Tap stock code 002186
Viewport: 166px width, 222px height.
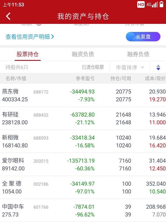click(41, 184)
